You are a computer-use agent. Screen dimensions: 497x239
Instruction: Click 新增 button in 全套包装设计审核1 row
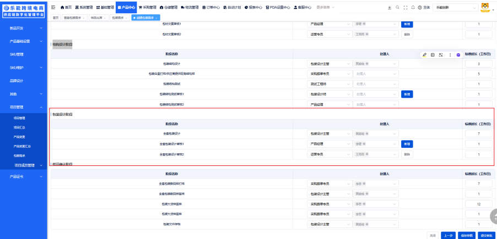pyautogui.click(x=407, y=144)
